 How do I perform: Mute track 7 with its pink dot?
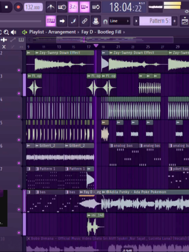pos(19,186)
